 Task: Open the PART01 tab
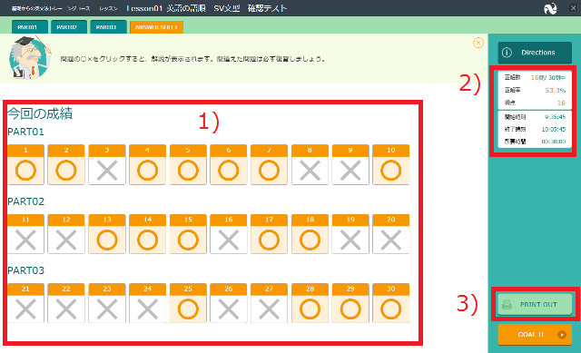click(30, 27)
